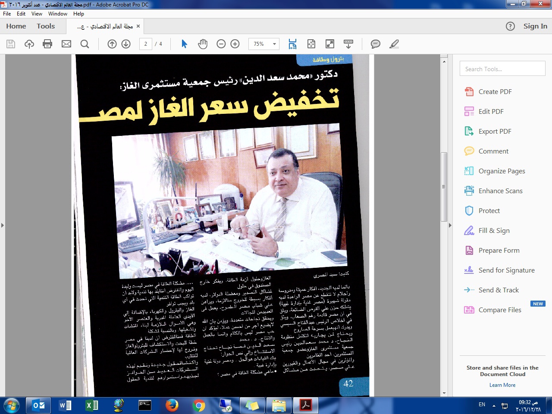Go to previous page arrow

click(x=112, y=44)
